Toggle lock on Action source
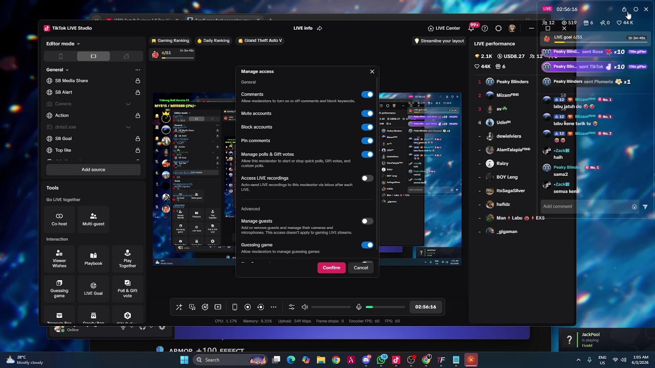Viewport: 655px width, 368px height. click(138, 116)
